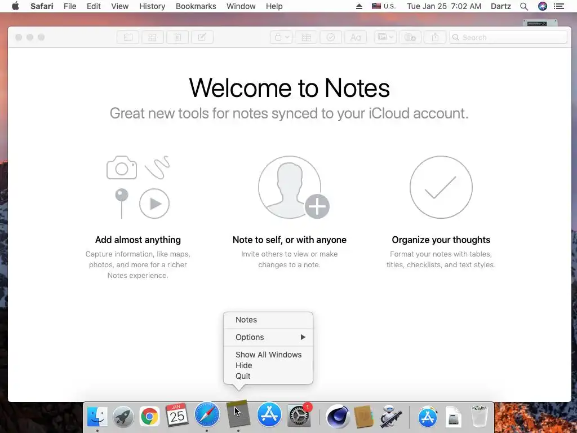Open Notification Center list icon

click(x=559, y=6)
